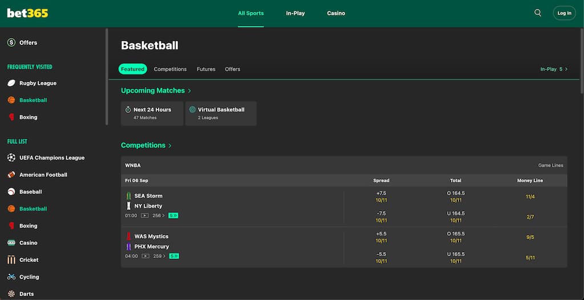584x300 pixels.
Task: Click the Full List Basketball icon
Action: pos(11,208)
